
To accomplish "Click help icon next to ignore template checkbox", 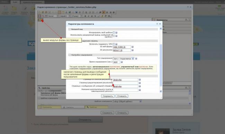I will click(x=116, y=33).
